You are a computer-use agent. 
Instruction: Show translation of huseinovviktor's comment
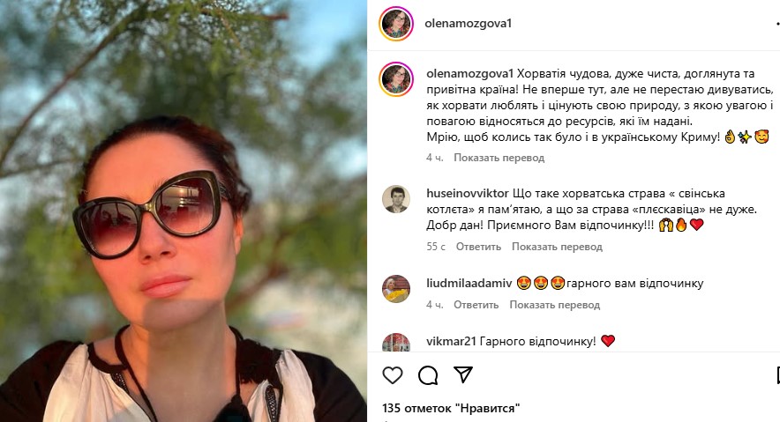(x=557, y=247)
